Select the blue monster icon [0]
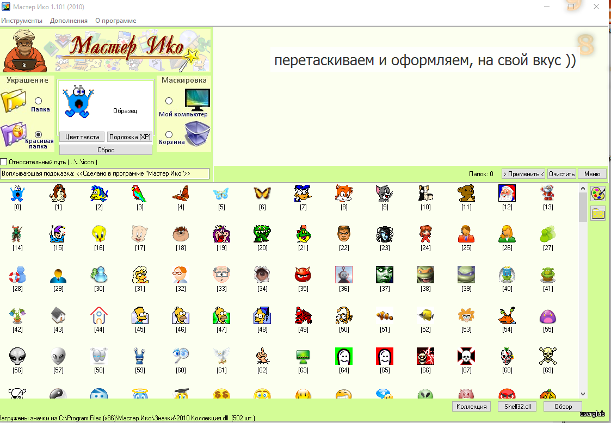 [17, 193]
